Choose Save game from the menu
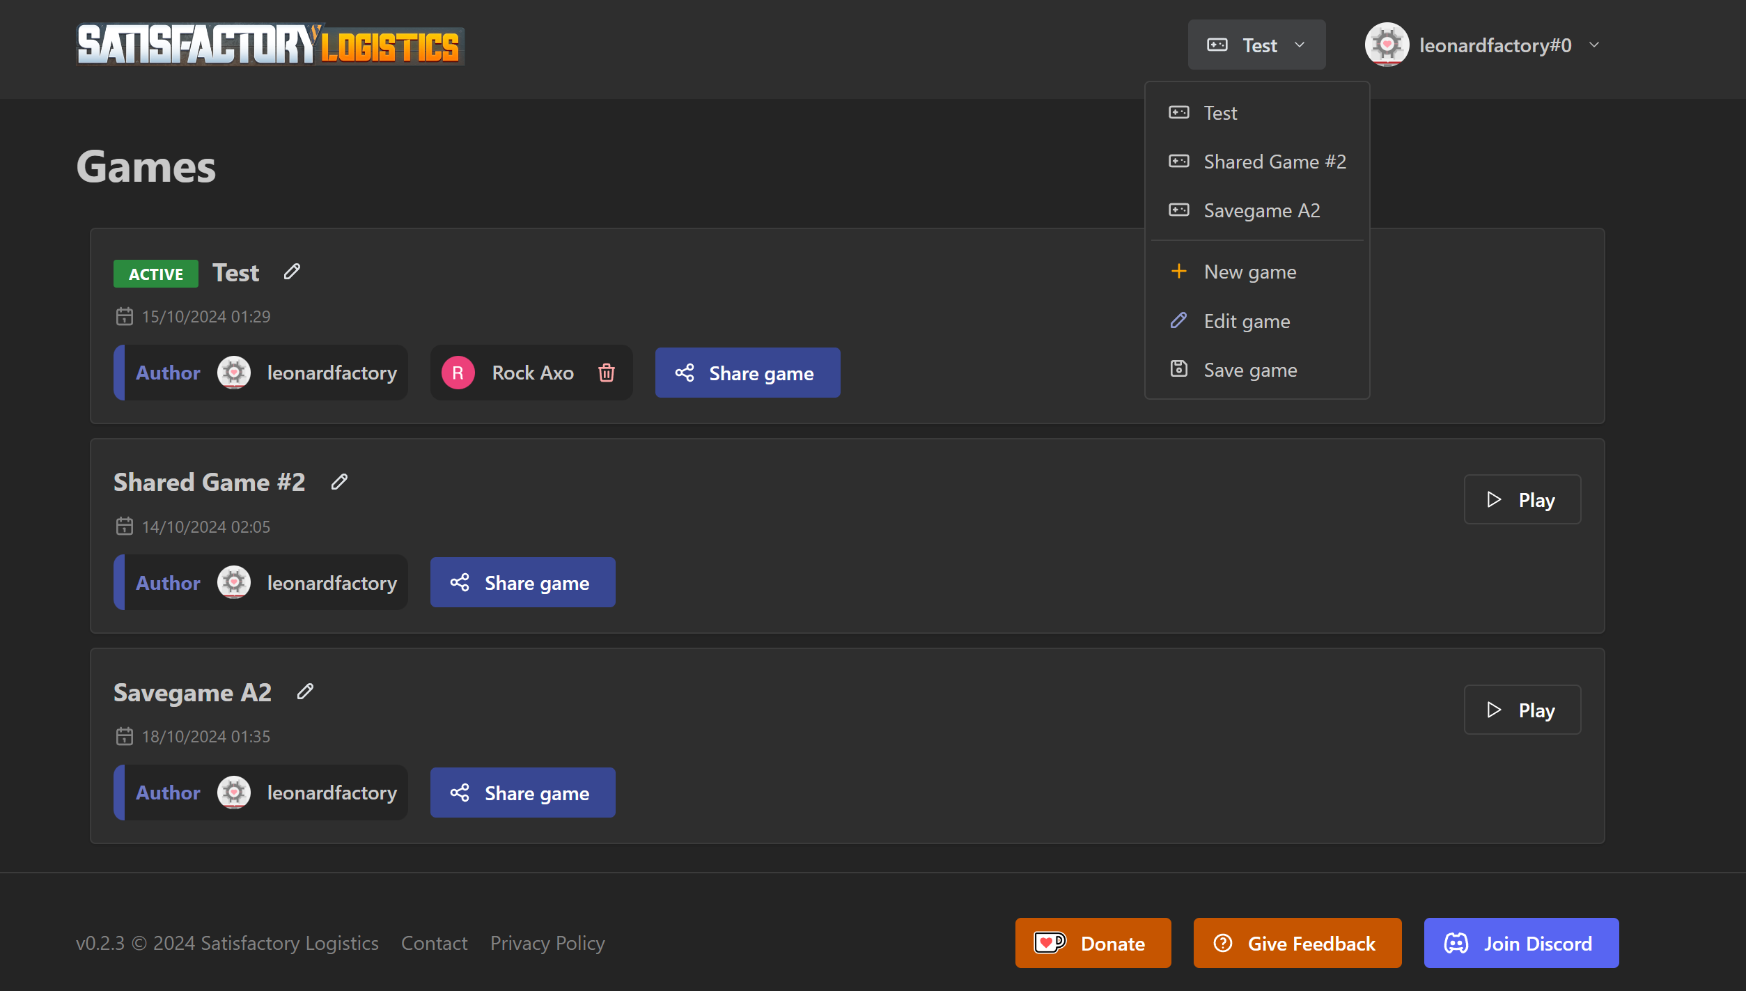This screenshot has width=1746, height=991. pos(1250,370)
